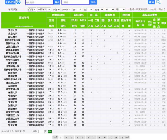Viewport: 167px width, 140px height.
Task: Click the 西北工业大学 row name
Action: click(x=13, y=50)
